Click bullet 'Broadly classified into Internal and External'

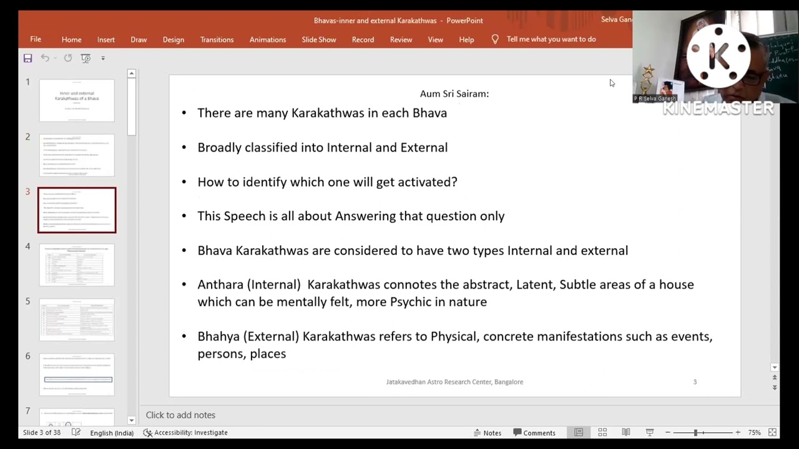pos(322,147)
